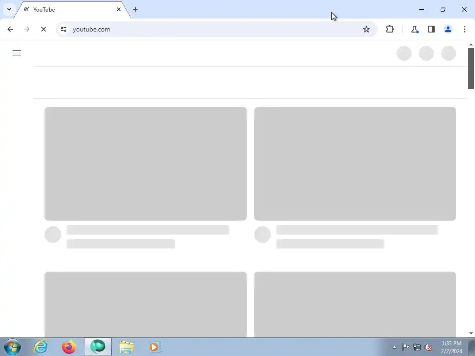Image resolution: width=475 pixels, height=356 pixels.
Task: Open the Chrome profile avatar
Action: point(448,29)
